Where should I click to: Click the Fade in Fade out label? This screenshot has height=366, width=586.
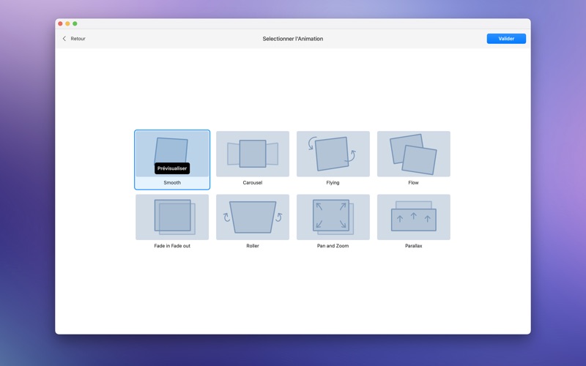click(x=172, y=246)
